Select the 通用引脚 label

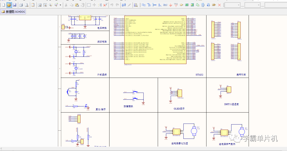click(241, 75)
